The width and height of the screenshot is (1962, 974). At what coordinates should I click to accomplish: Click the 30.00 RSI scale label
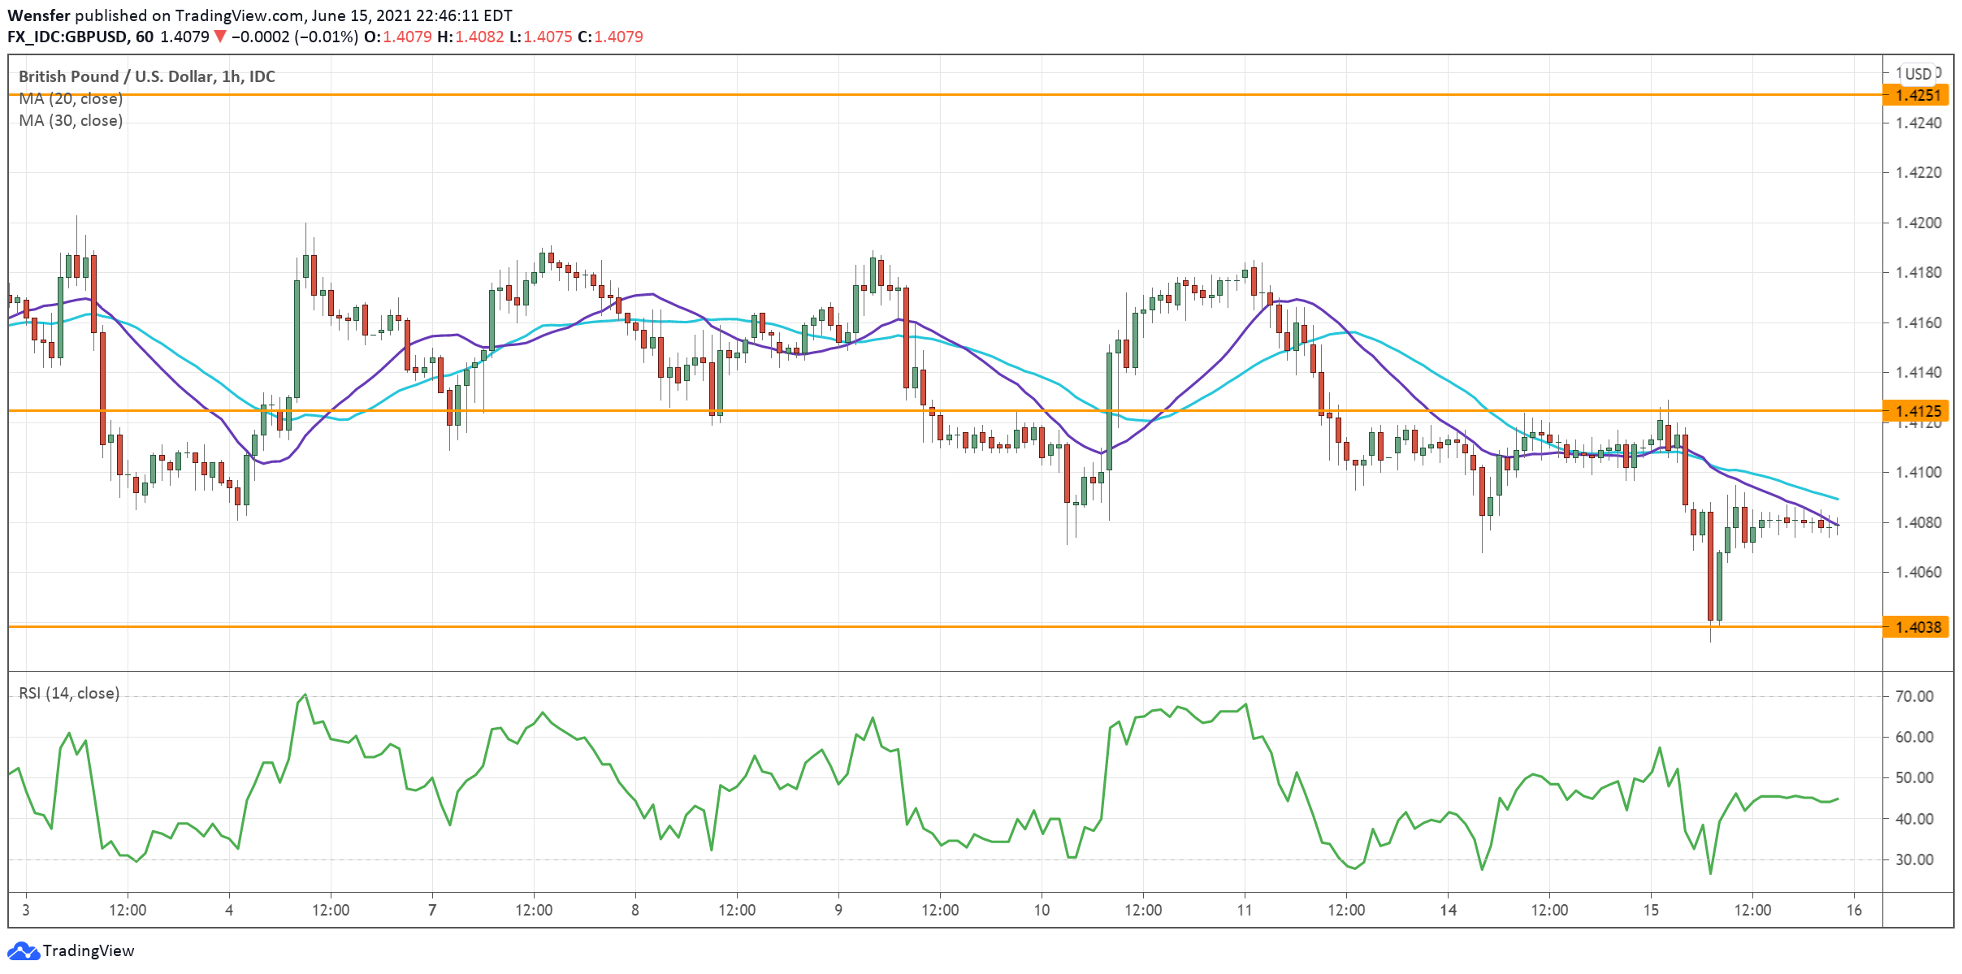coord(1914,859)
